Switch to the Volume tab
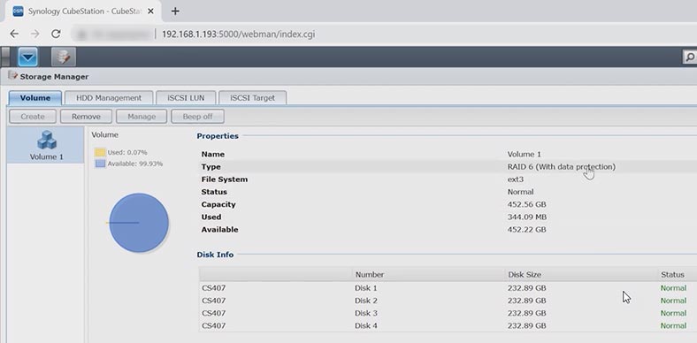This screenshot has height=343, width=697. 35,98
